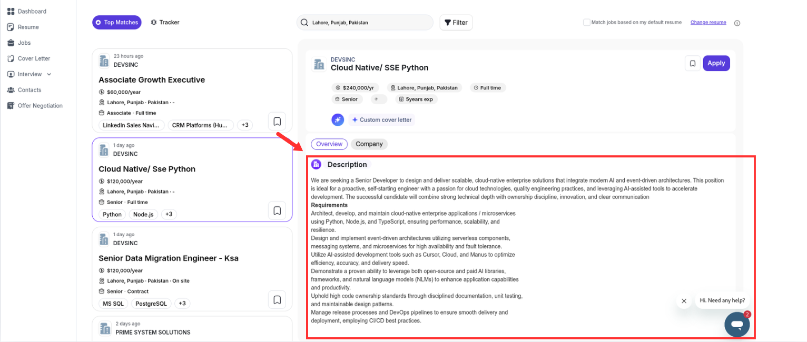The height and width of the screenshot is (342, 807).
Task: Open the Filter button
Action: pos(456,23)
